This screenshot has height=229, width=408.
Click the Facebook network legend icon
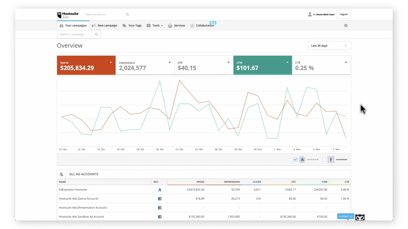(x=331, y=160)
